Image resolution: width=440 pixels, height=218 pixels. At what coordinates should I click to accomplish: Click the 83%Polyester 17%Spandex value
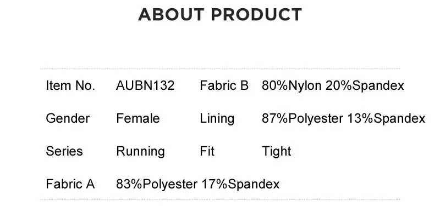[x=198, y=185]
